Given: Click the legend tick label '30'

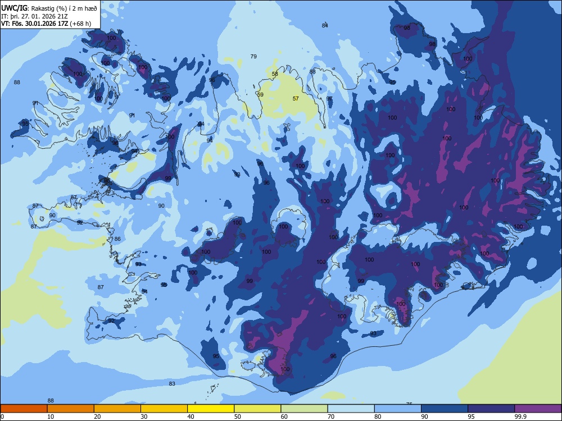Looking at the screenshot, I should click(144, 417).
